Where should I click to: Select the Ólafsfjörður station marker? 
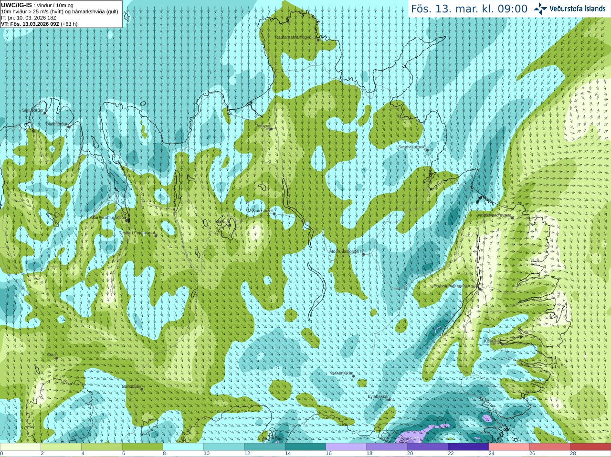(69, 126)
